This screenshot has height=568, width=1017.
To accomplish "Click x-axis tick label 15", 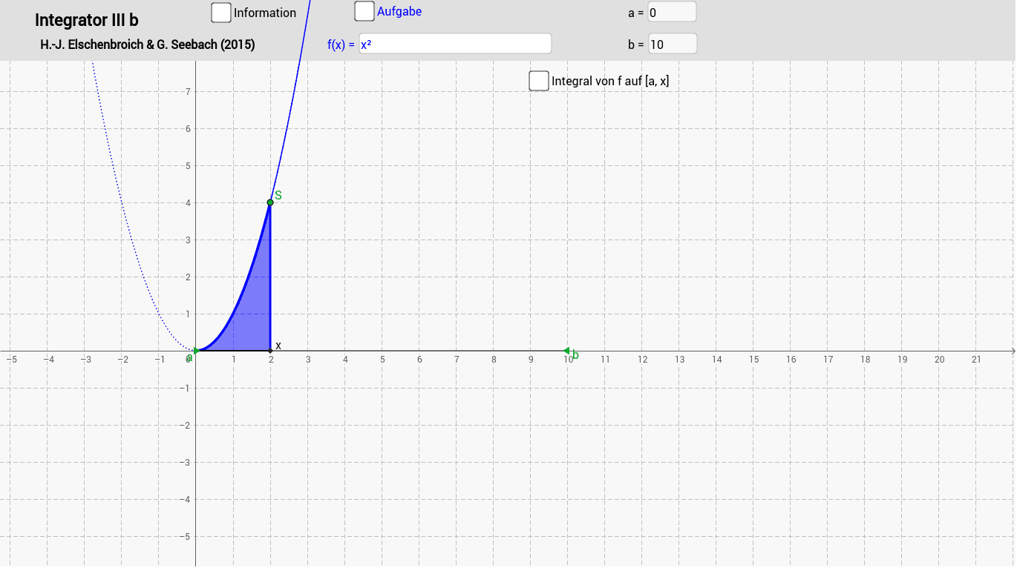I will (x=753, y=360).
